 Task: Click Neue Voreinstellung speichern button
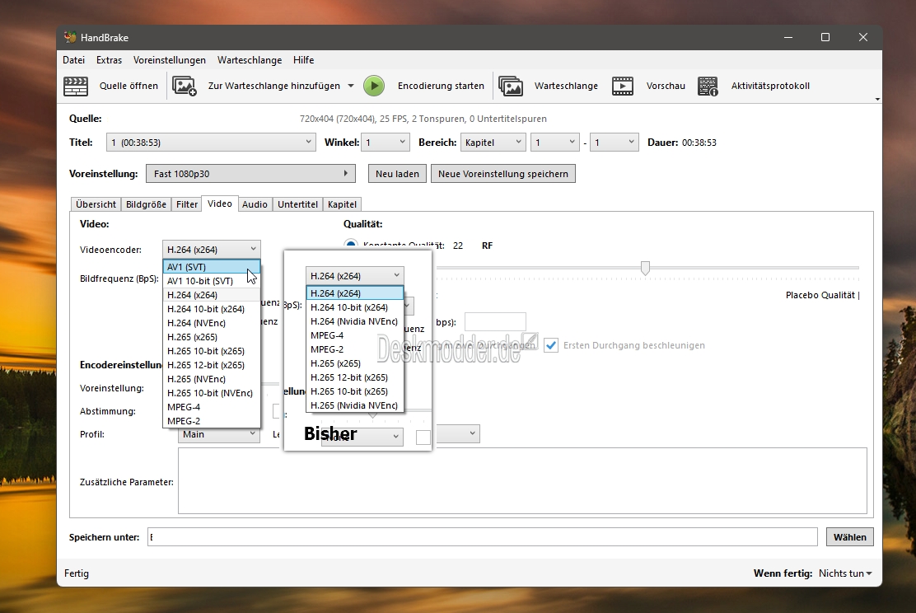[x=503, y=174]
